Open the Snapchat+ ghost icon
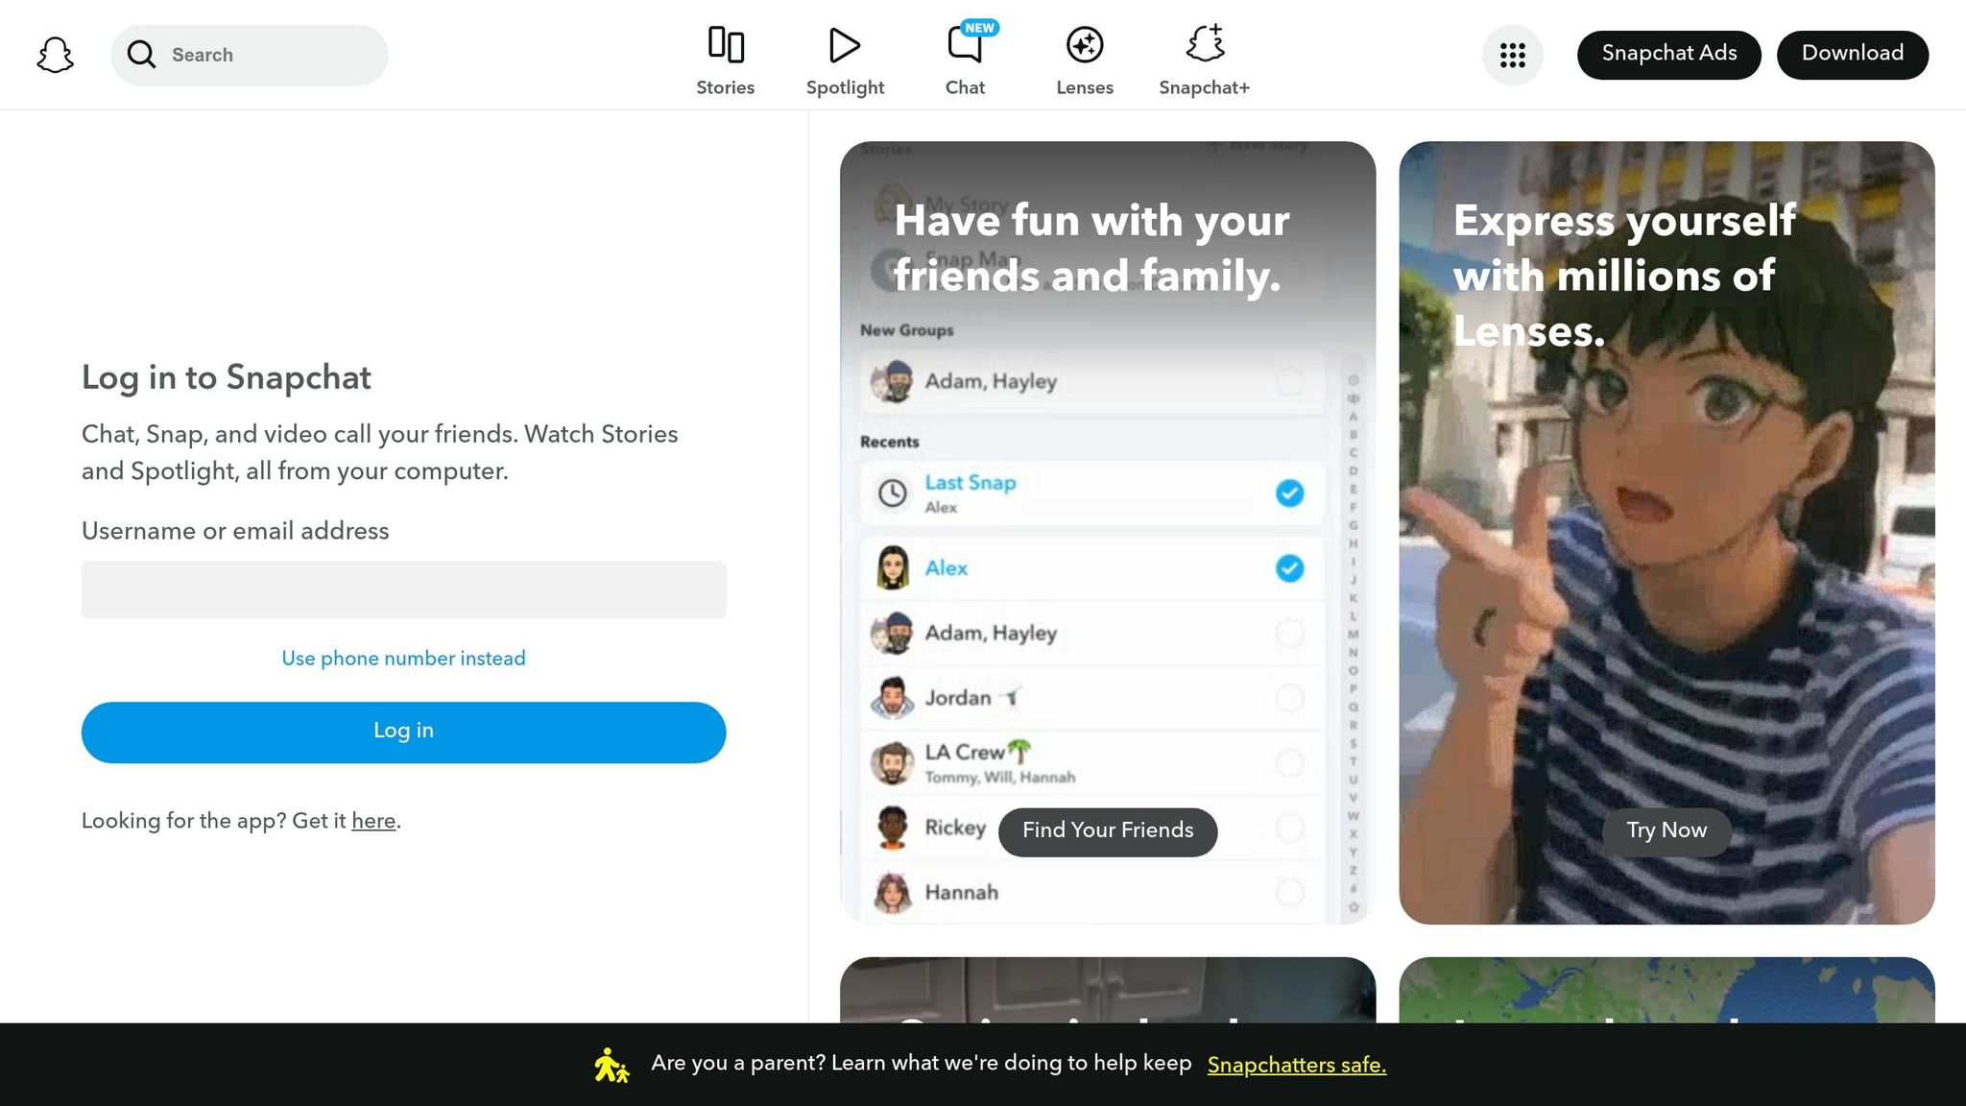This screenshot has width=1966, height=1106. pos(1205,45)
